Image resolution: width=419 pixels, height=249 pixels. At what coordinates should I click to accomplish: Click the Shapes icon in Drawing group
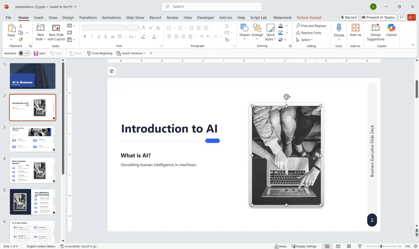(244, 28)
